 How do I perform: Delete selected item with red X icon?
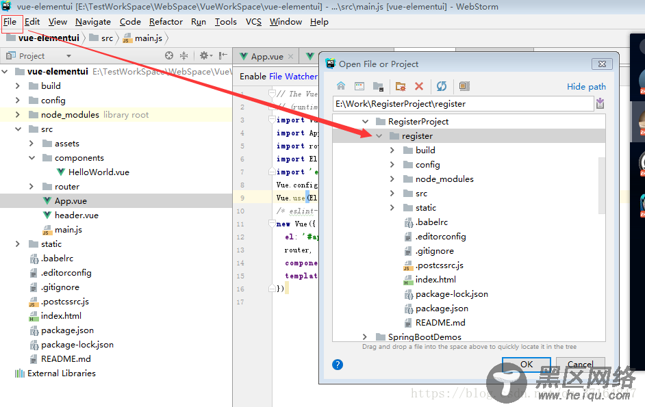[419, 86]
